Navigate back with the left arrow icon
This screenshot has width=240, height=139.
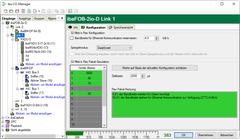[70, 11]
